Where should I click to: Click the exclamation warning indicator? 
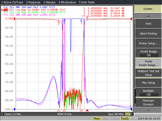[132, 114]
